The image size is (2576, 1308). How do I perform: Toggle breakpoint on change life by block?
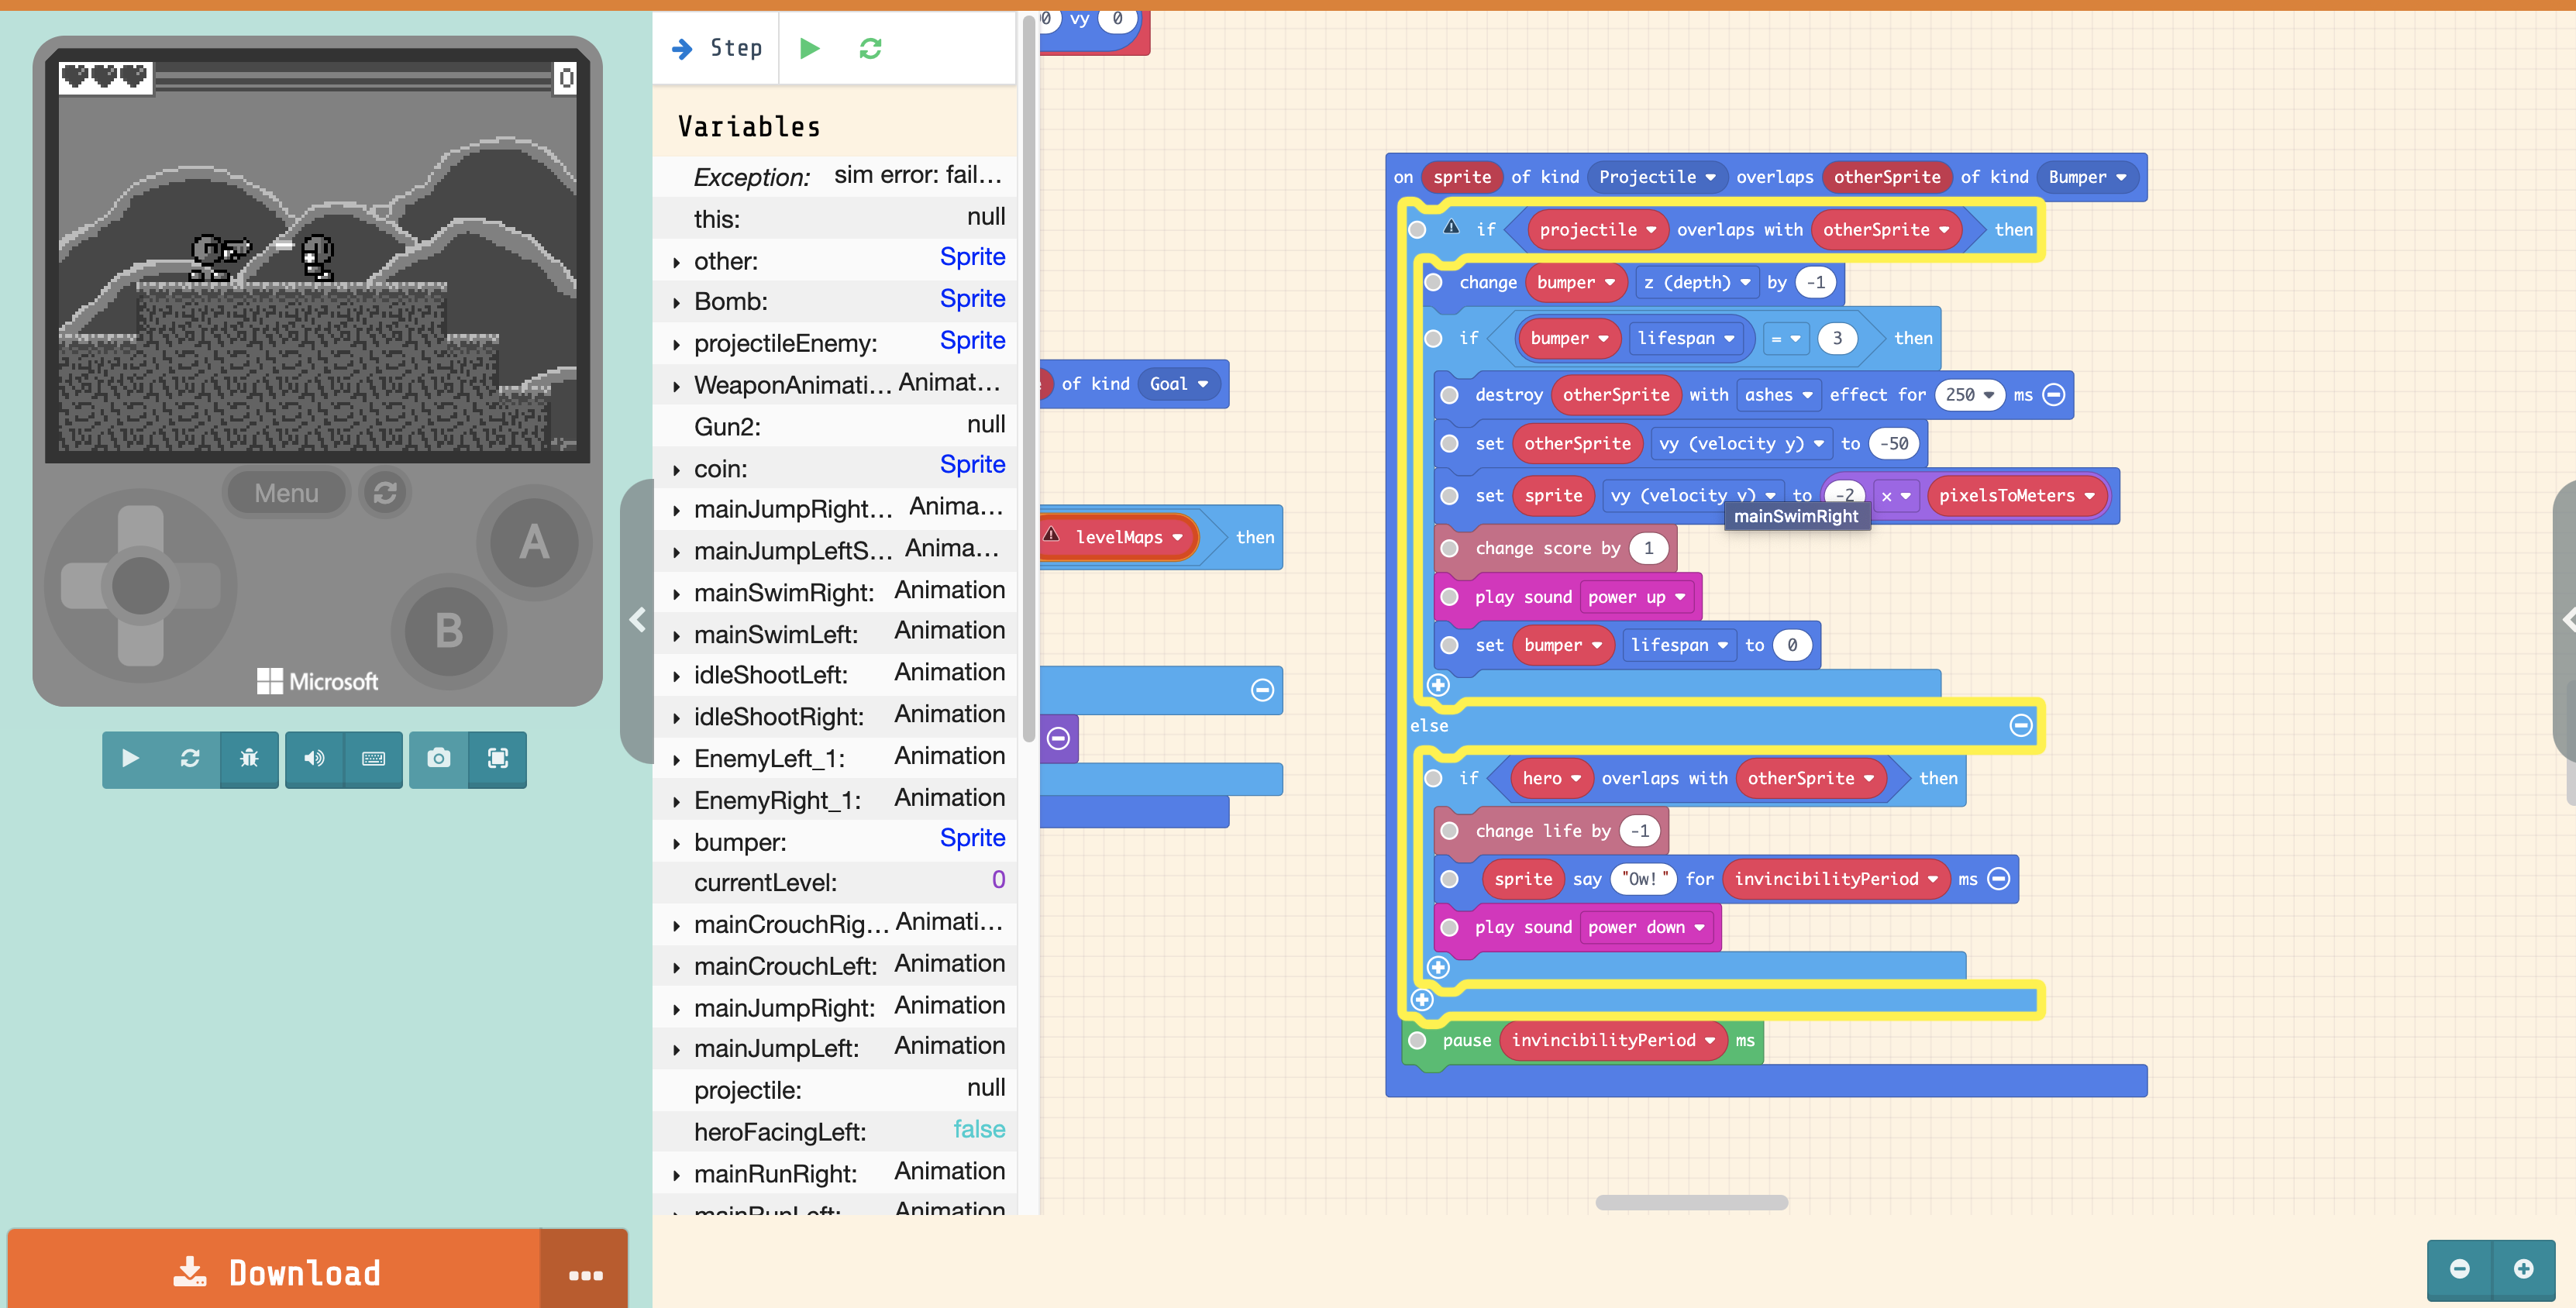(x=1449, y=831)
